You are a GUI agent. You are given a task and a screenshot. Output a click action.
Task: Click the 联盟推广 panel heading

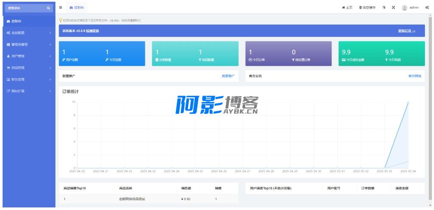click(69, 76)
